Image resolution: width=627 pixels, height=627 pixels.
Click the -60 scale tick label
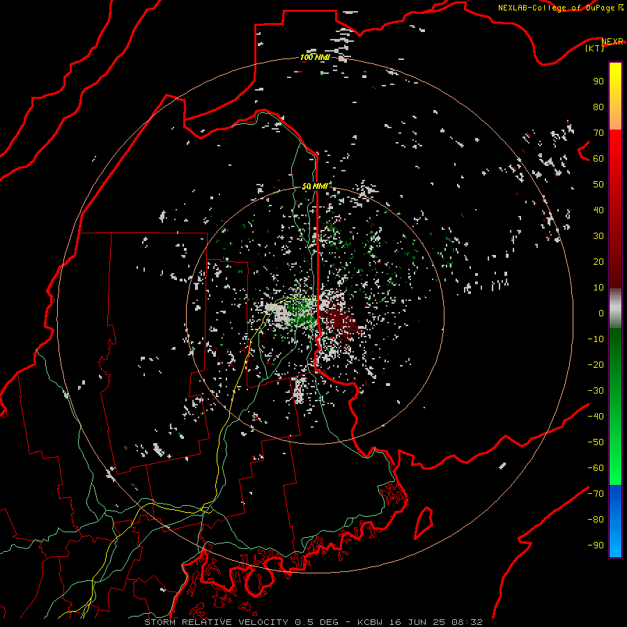pos(596,468)
